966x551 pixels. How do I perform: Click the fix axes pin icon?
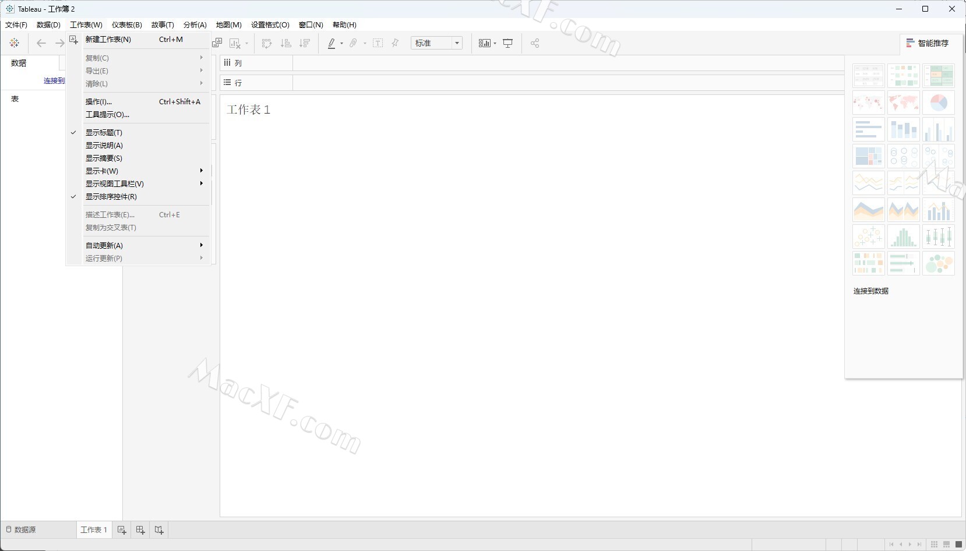[x=396, y=43]
